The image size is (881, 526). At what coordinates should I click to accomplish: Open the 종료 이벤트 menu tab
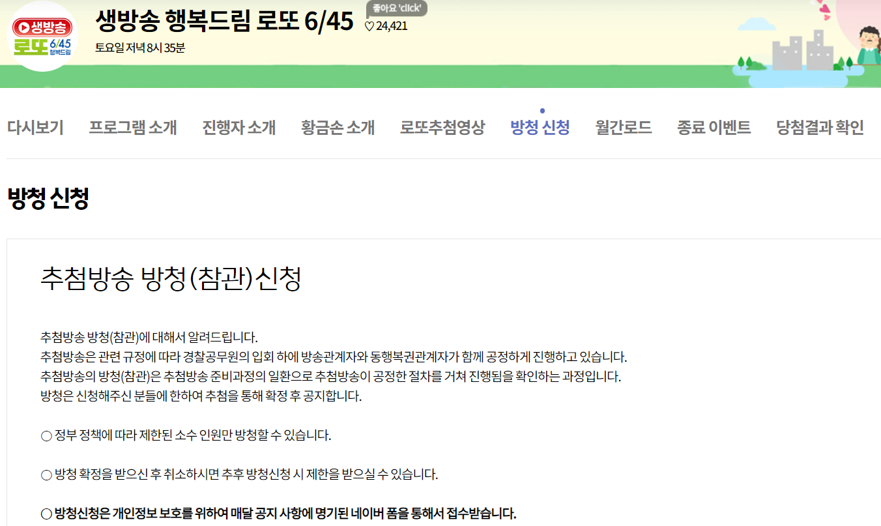click(714, 127)
